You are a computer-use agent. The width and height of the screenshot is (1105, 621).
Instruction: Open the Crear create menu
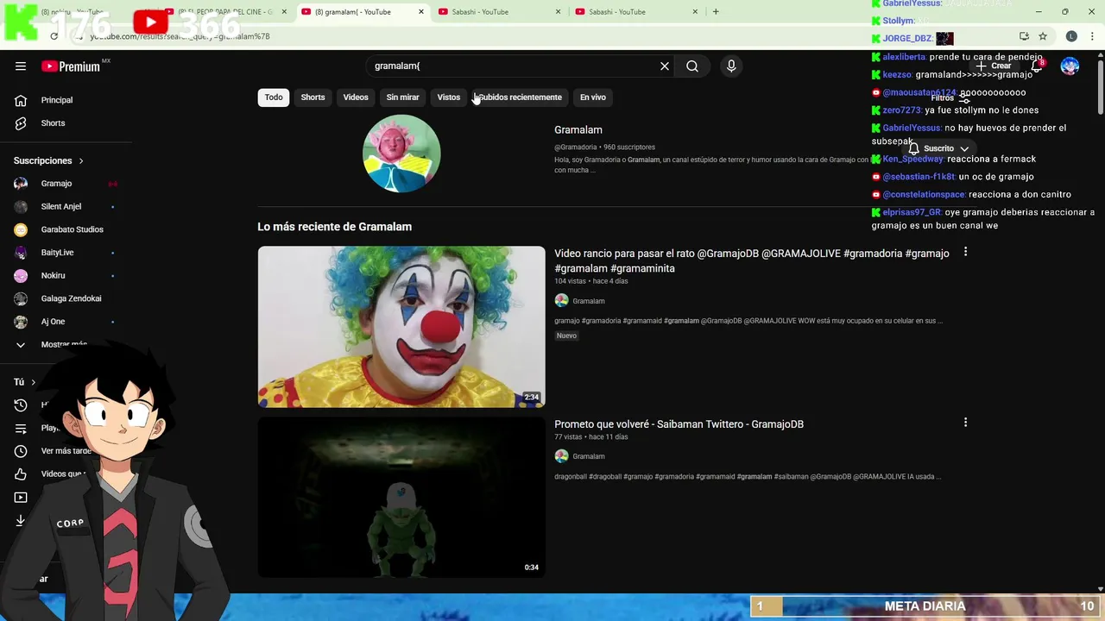tap(994, 66)
